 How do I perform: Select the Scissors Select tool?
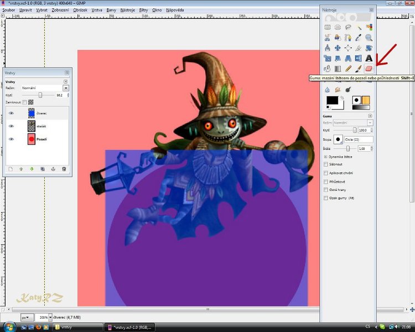(328, 38)
